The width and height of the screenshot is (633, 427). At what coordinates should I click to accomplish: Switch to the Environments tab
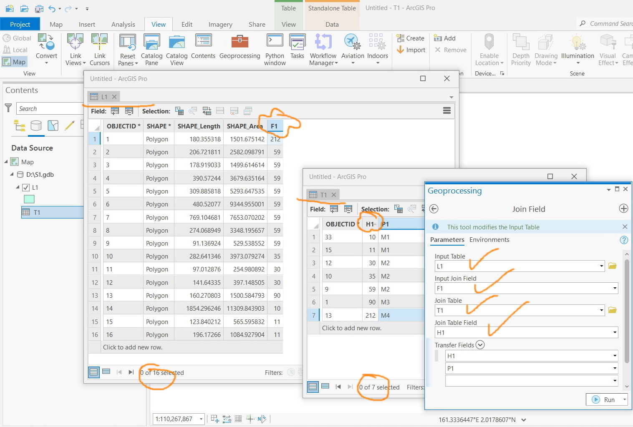click(x=489, y=240)
